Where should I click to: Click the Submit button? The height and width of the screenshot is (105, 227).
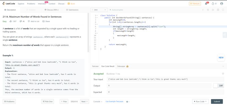217,102
